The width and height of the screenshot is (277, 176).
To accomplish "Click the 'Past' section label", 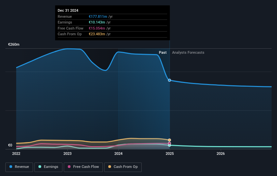I will click(163, 53).
